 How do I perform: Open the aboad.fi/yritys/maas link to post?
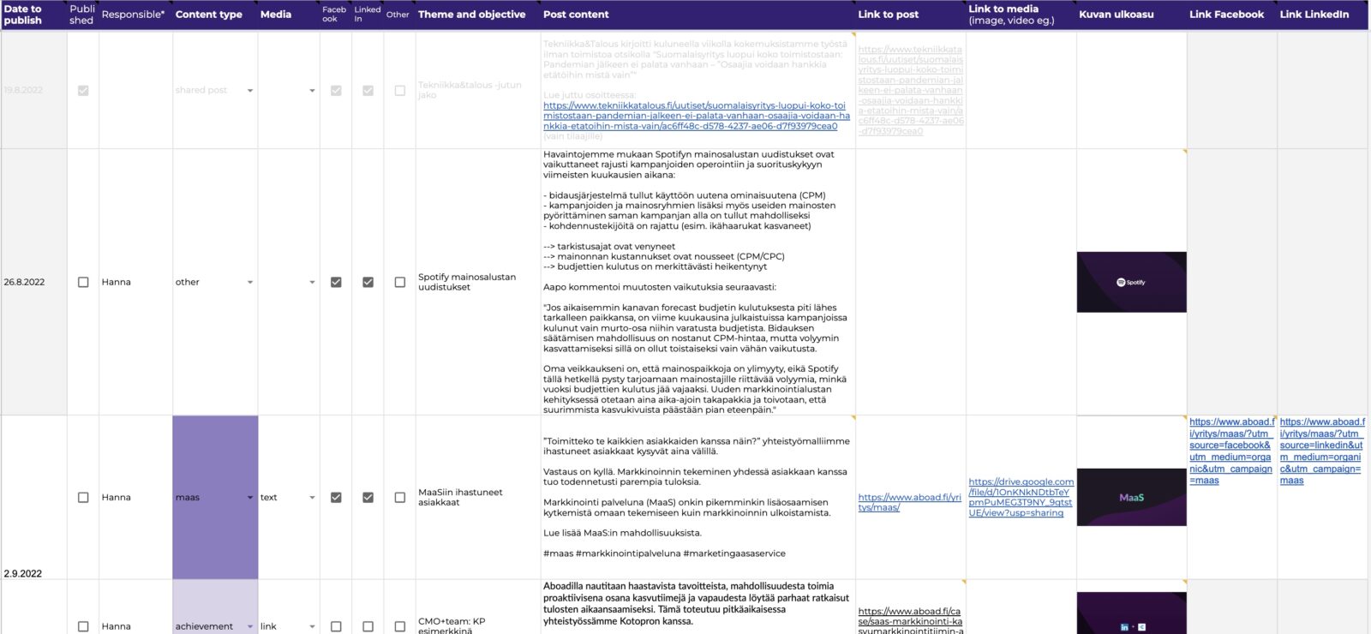pos(909,502)
